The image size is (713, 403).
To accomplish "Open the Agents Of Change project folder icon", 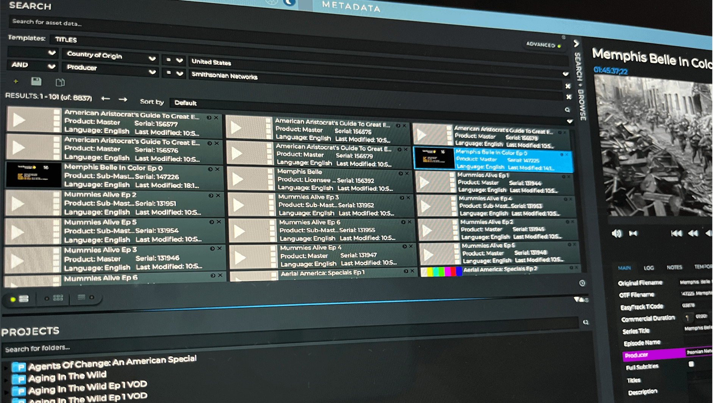I will (x=18, y=367).
